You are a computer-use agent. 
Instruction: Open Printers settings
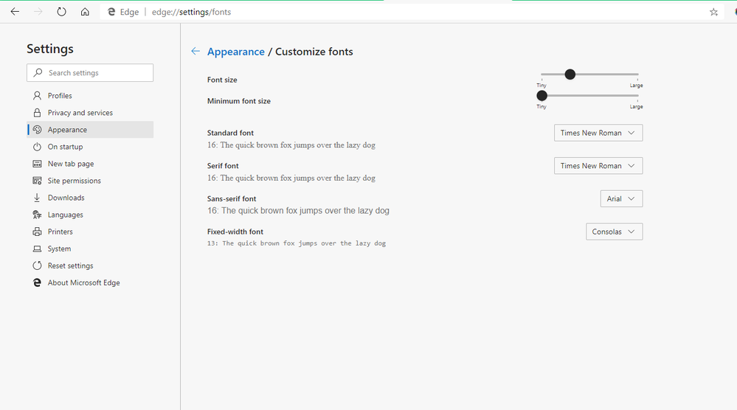click(90, 232)
